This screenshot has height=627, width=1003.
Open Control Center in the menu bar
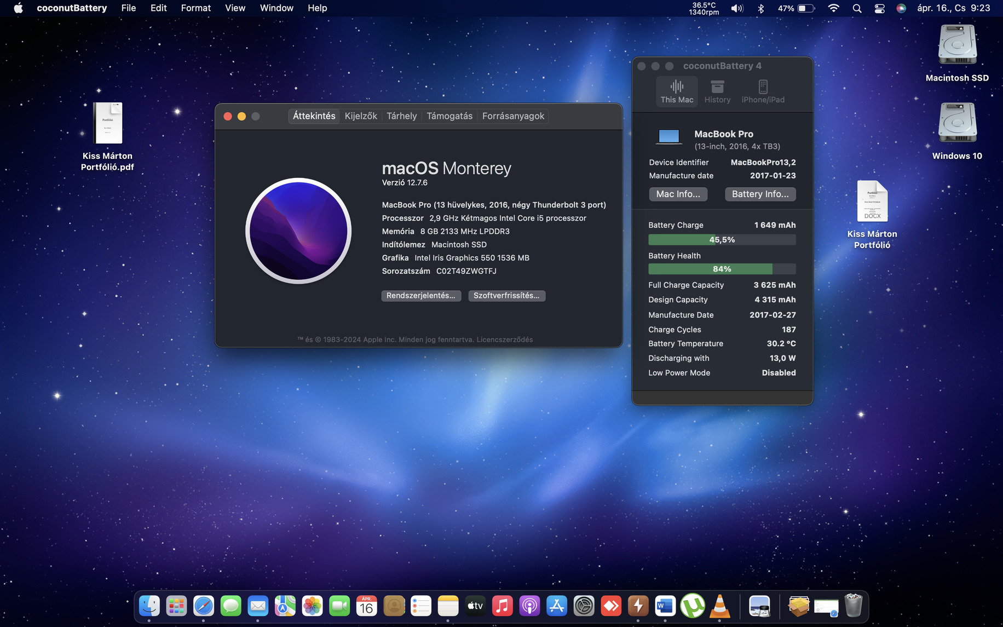click(879, 8)
